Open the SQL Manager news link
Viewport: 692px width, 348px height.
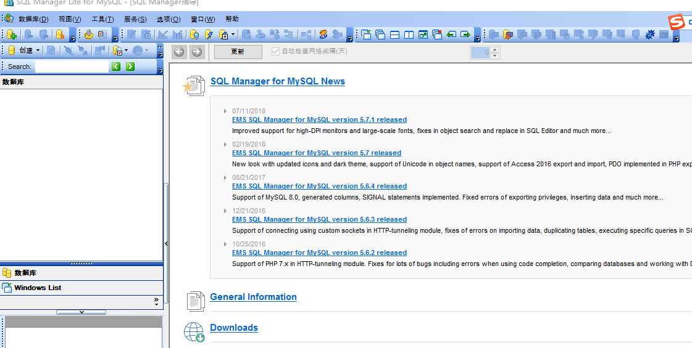coord(278,81)
